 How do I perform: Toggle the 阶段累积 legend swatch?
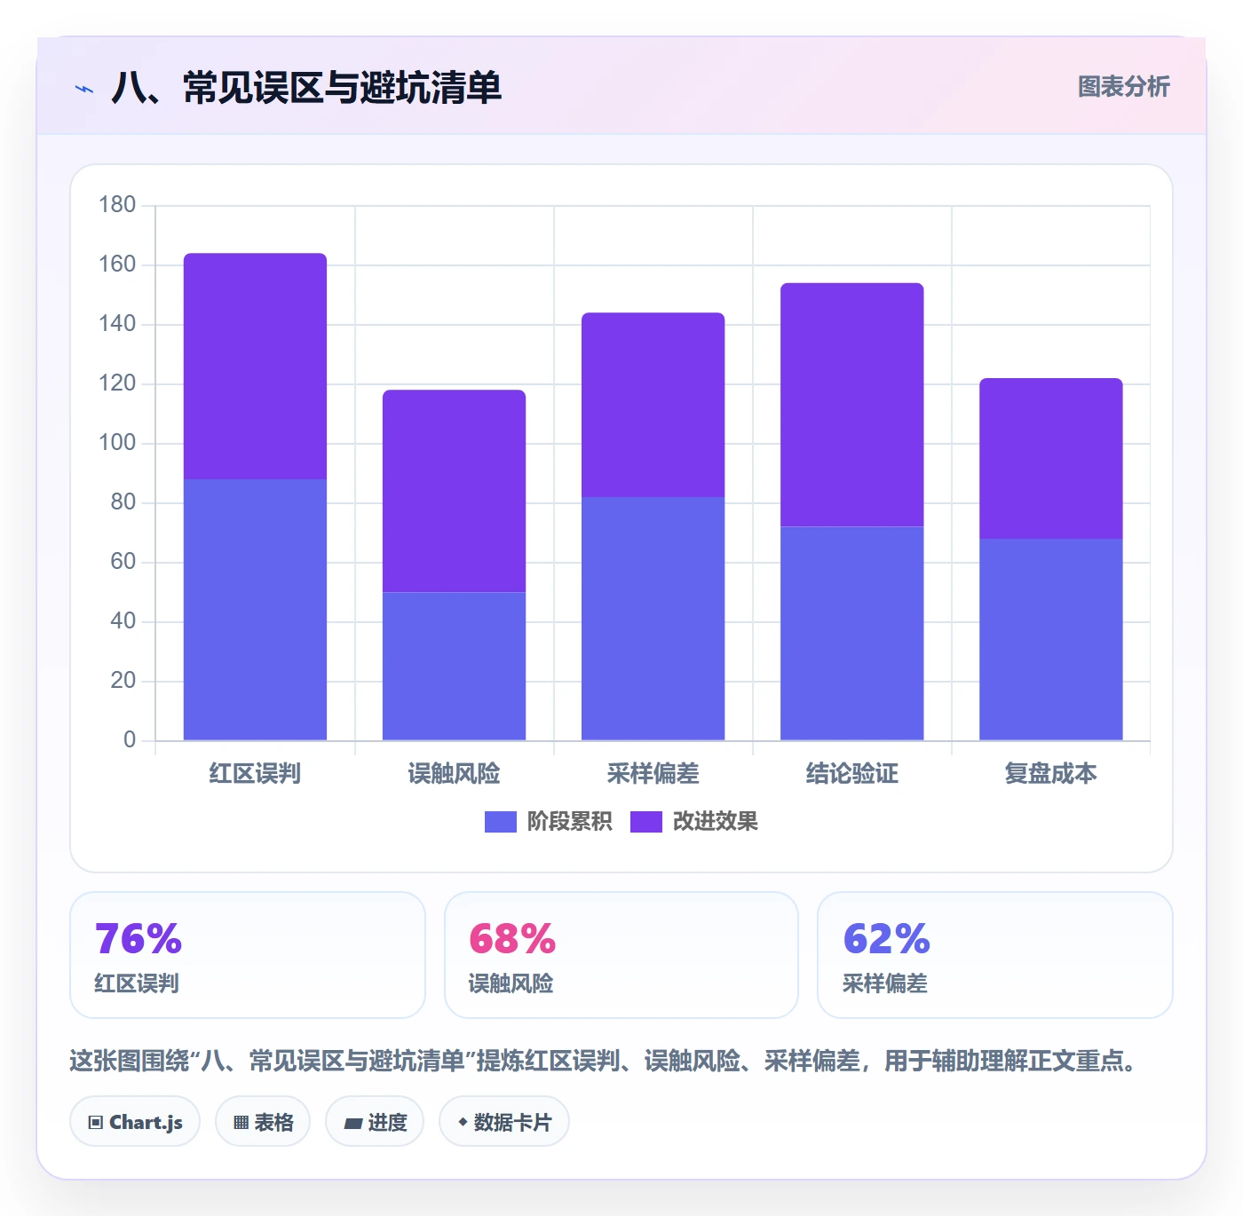point(500,822)
